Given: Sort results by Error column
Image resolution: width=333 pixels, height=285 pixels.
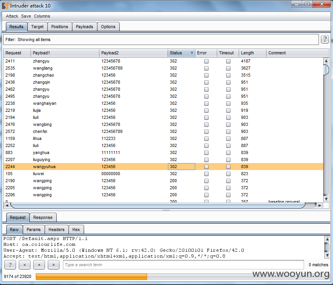Looking at the screenshot, I should (206, 53).
